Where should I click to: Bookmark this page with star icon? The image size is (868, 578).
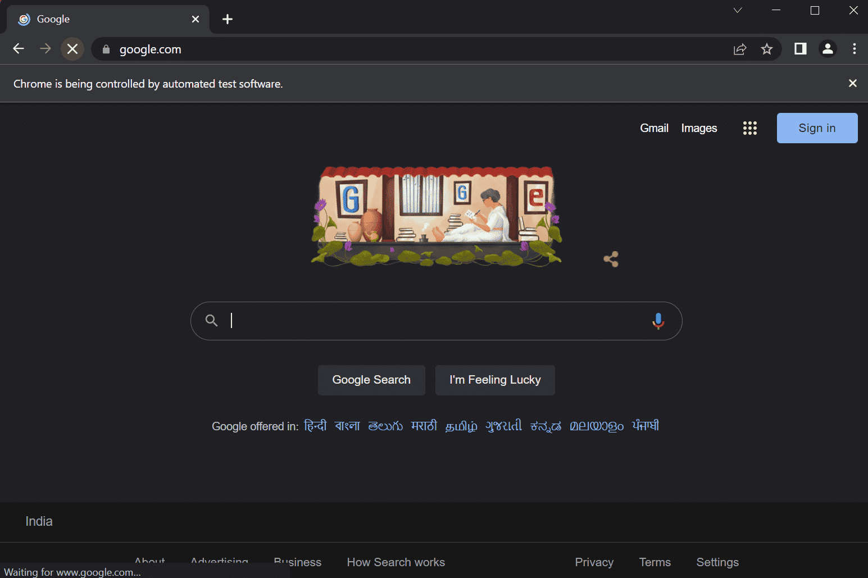766,49
